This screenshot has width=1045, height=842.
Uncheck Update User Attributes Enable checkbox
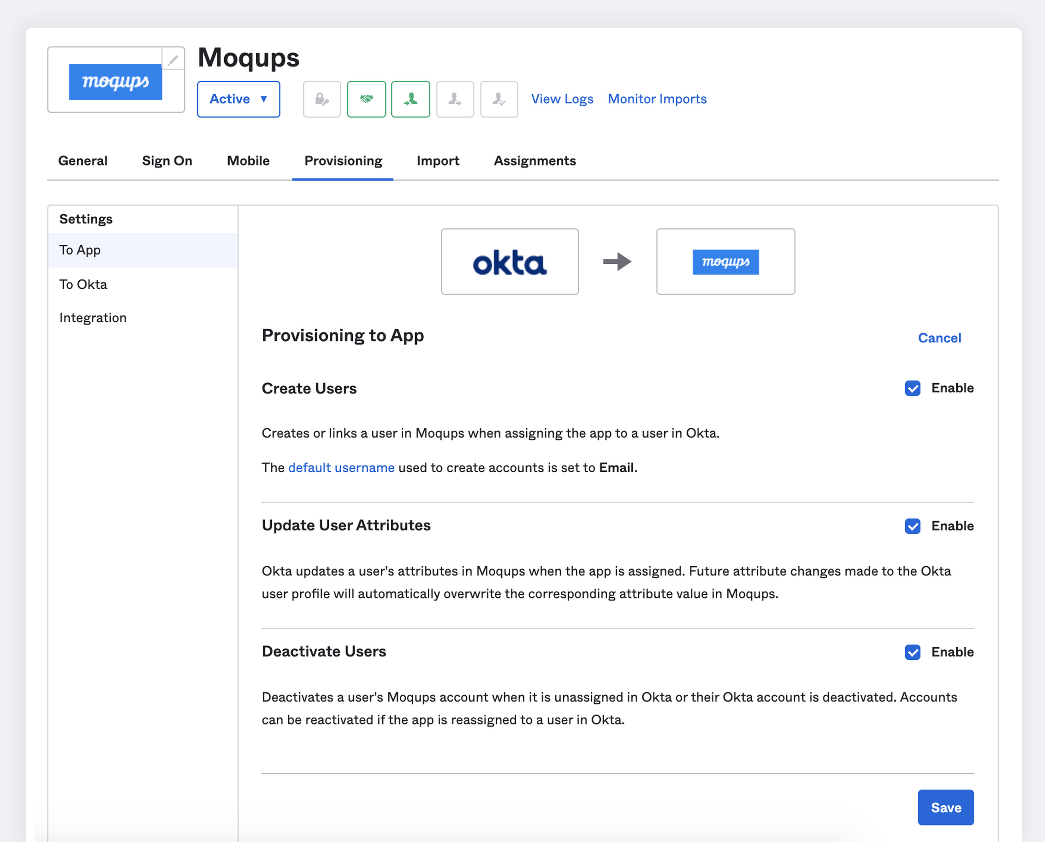point(912,526)
